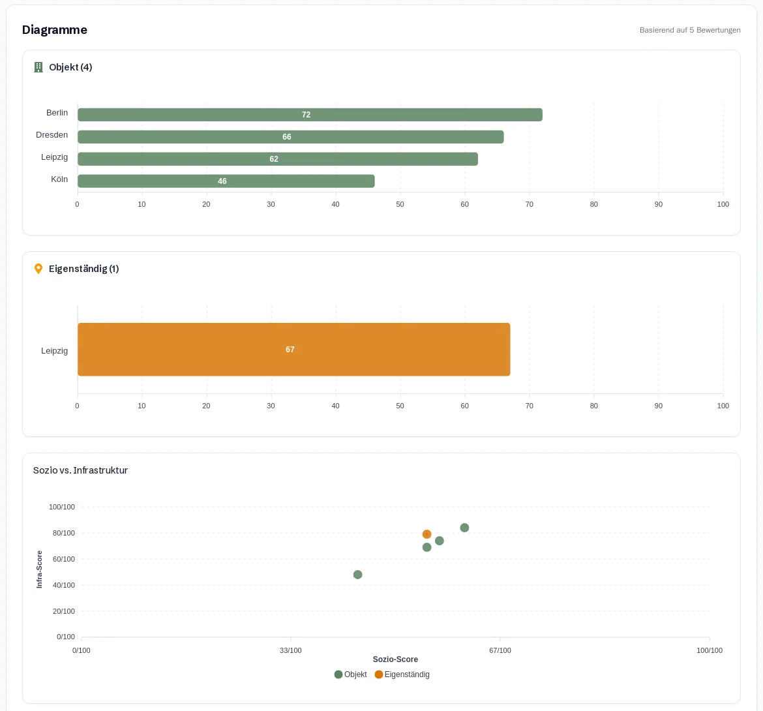763x711 pixels.
Task: Click the building icon beside Objekt (4)
Action: [38, 67]
